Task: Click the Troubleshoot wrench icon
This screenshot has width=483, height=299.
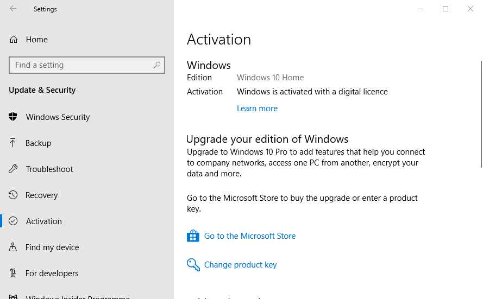Action: 14,169
